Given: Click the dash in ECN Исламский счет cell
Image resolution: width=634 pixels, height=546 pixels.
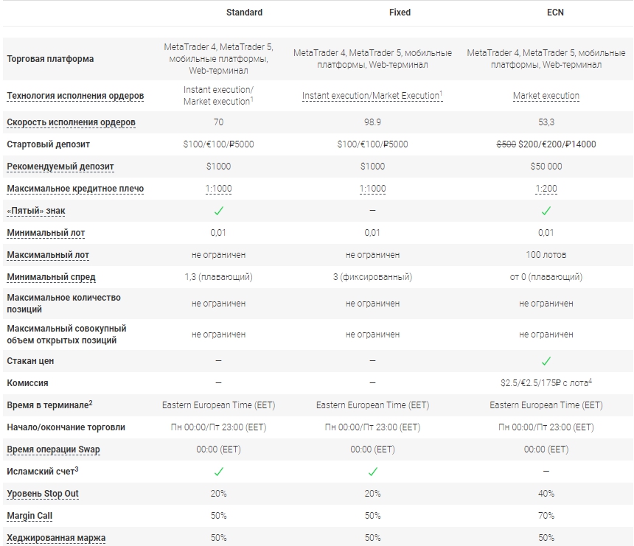Looking at the screenshot, I should pyautogui.click(x=546, y=472).
